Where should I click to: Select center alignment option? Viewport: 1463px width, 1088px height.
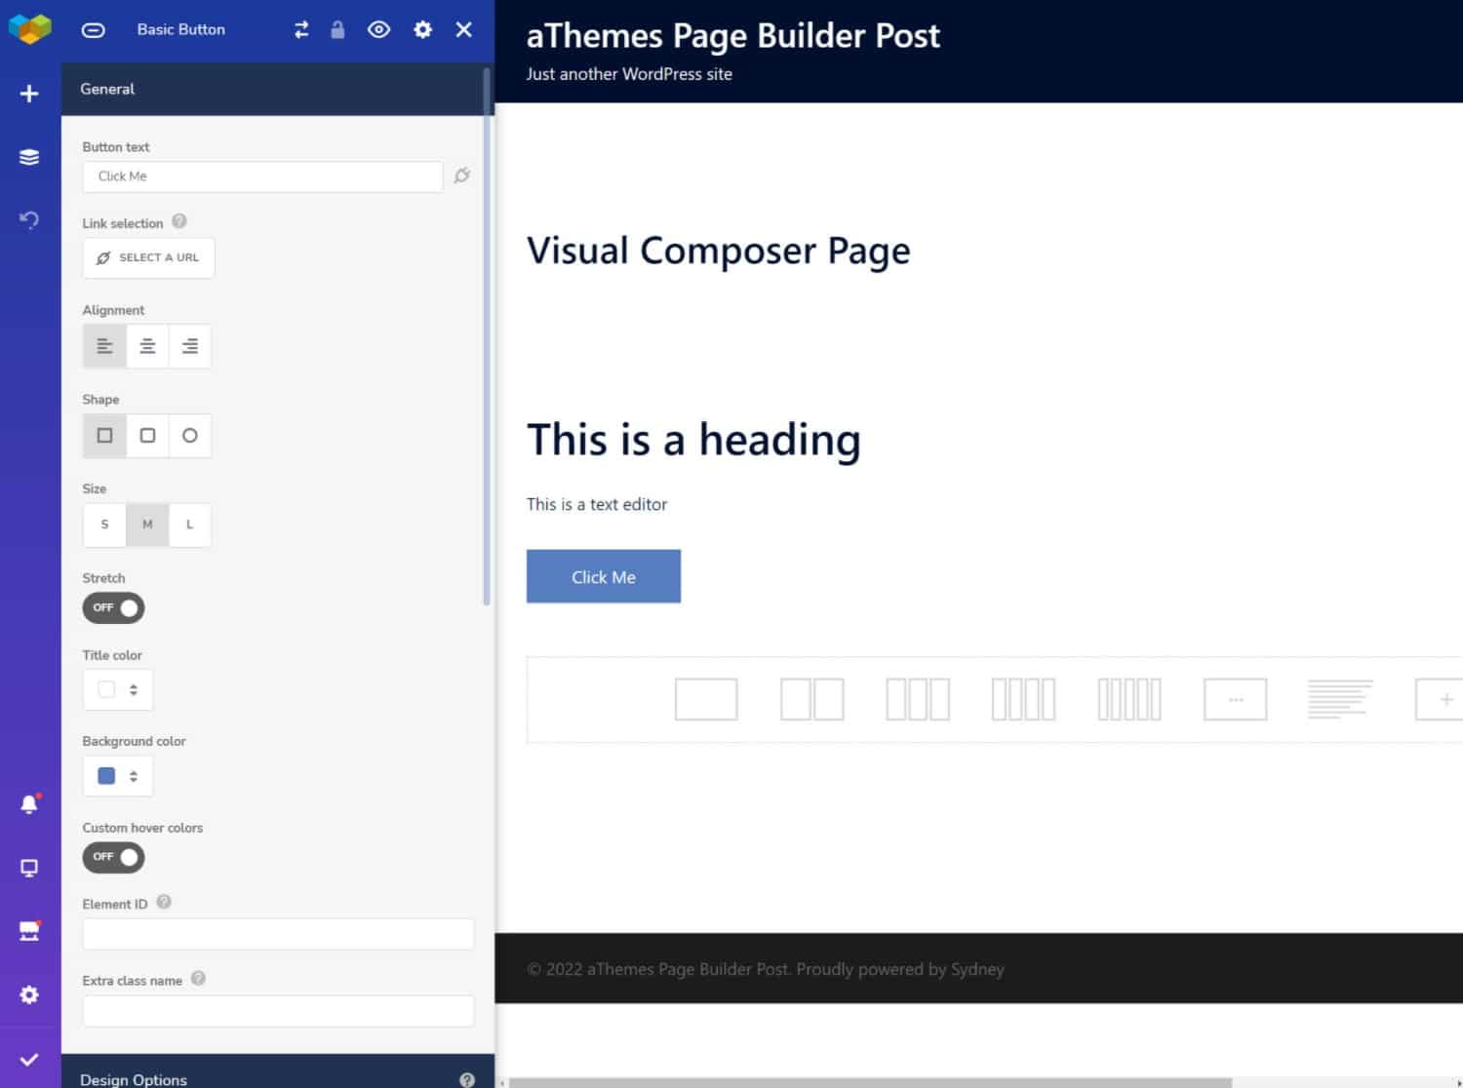coord(147,346)
